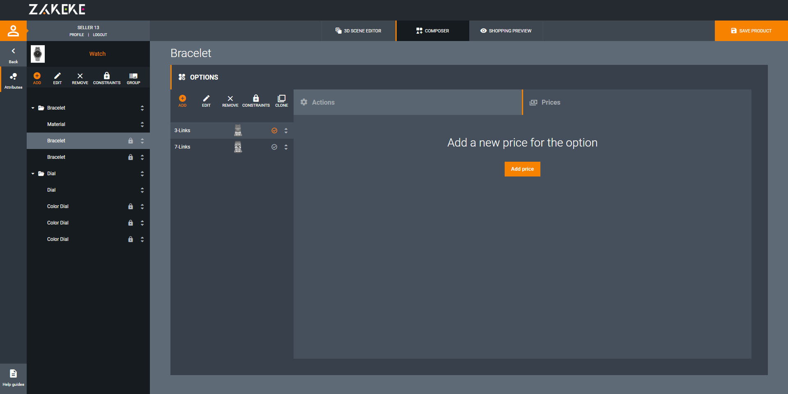The width and height of the screenshot is (788, 394).
Task: Click reorder arrows on Dial attribute row
Action: tap(142, 190)
